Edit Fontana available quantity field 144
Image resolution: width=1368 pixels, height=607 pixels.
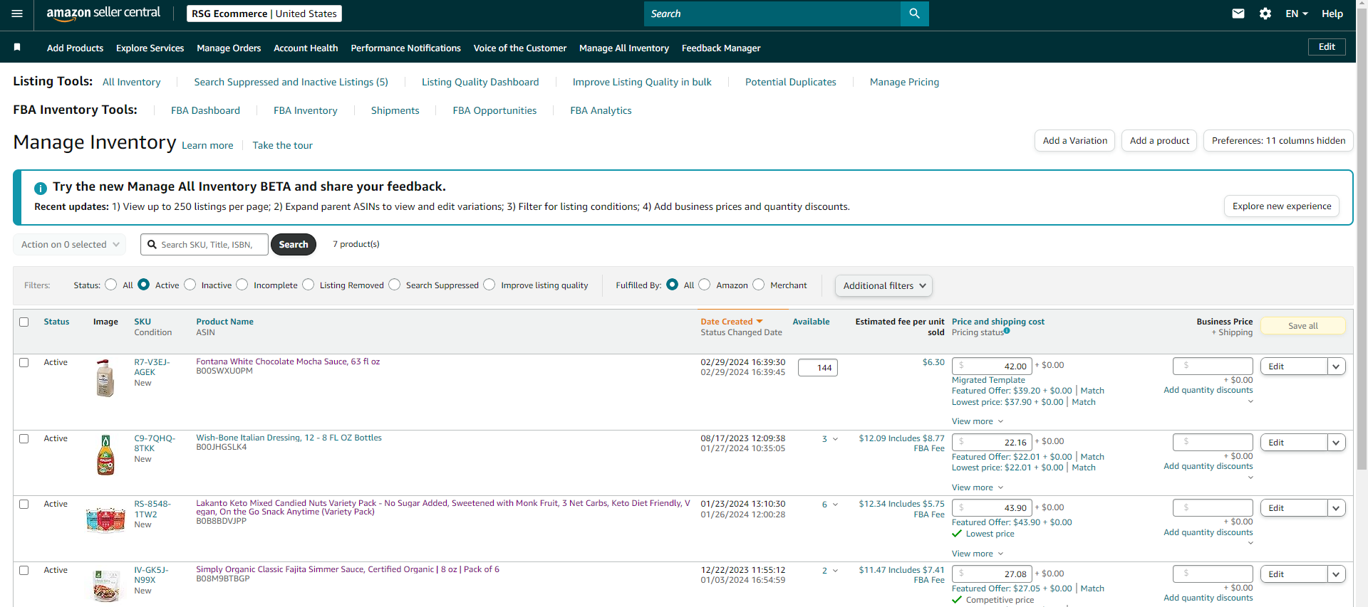click(818, 367)
